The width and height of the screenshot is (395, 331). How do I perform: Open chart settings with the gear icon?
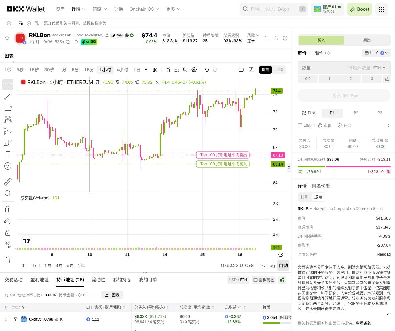click(x=194, y=70)
